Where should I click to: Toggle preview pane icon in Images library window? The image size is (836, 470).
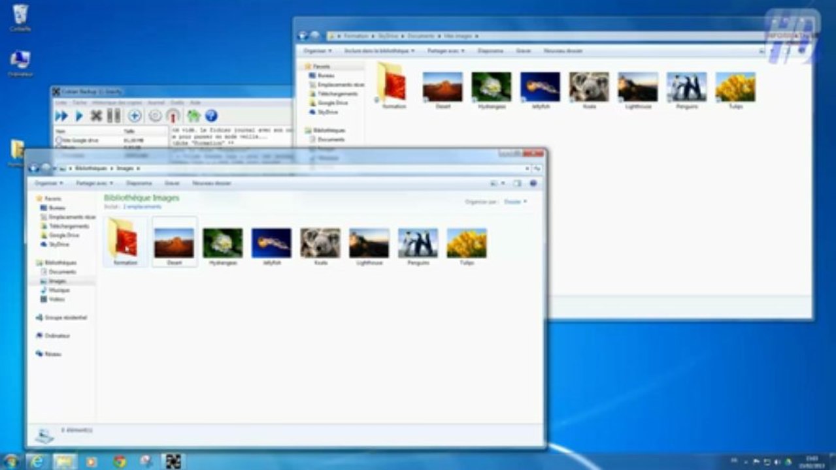tap(517, 183)
